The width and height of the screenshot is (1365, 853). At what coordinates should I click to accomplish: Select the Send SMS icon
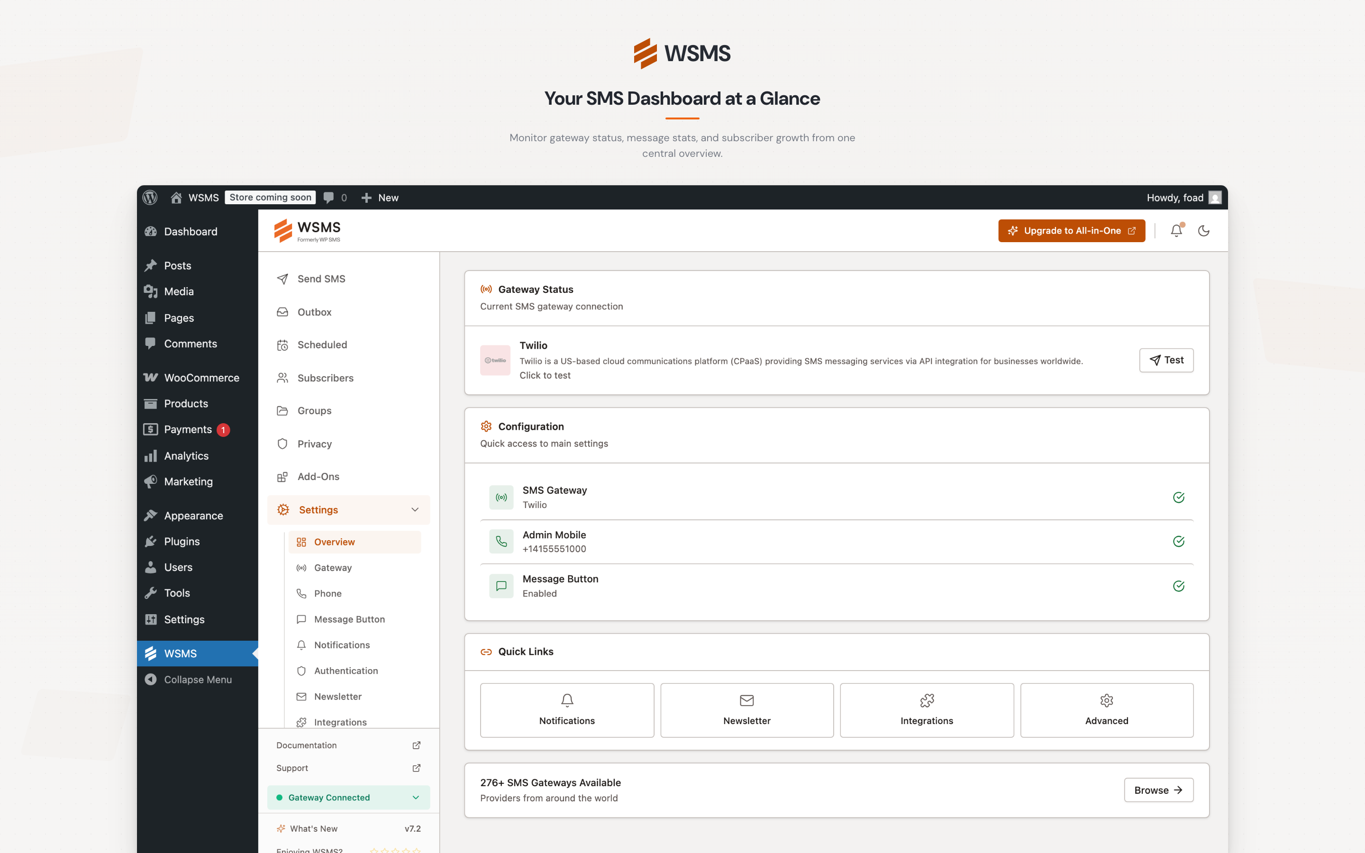tap(282, 278)
